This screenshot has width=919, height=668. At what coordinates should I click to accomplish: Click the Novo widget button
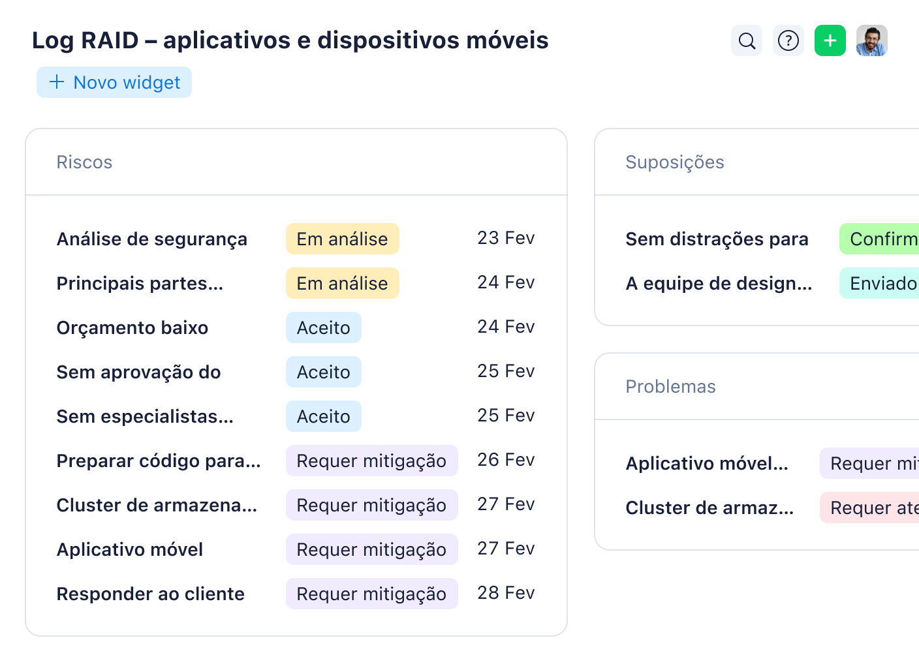coord(114,82)
